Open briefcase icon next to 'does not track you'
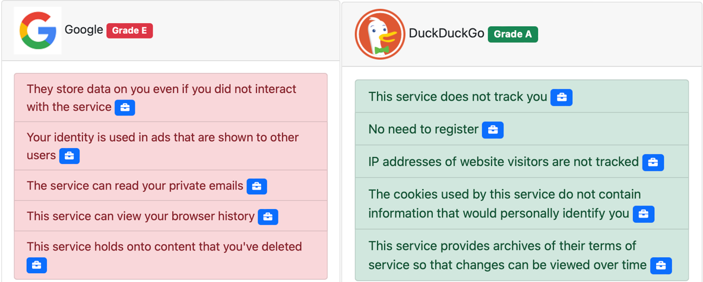Viewport: 703px width, 282px height. click(561, 97)
